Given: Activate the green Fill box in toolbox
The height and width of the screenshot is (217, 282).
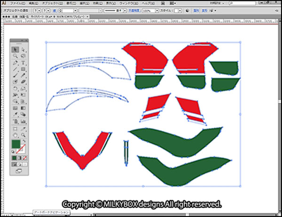Looking at the screenshot, I should tap(16, 144).
